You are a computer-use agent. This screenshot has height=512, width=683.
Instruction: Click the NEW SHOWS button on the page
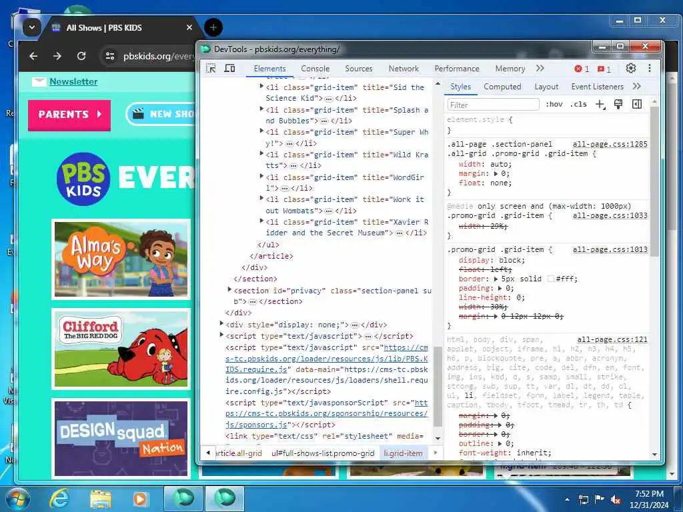pyautogui.click(x=161, y=114)
